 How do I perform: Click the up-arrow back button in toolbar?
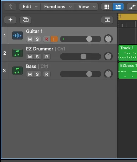pyautogui.click(x=10, y=7)
